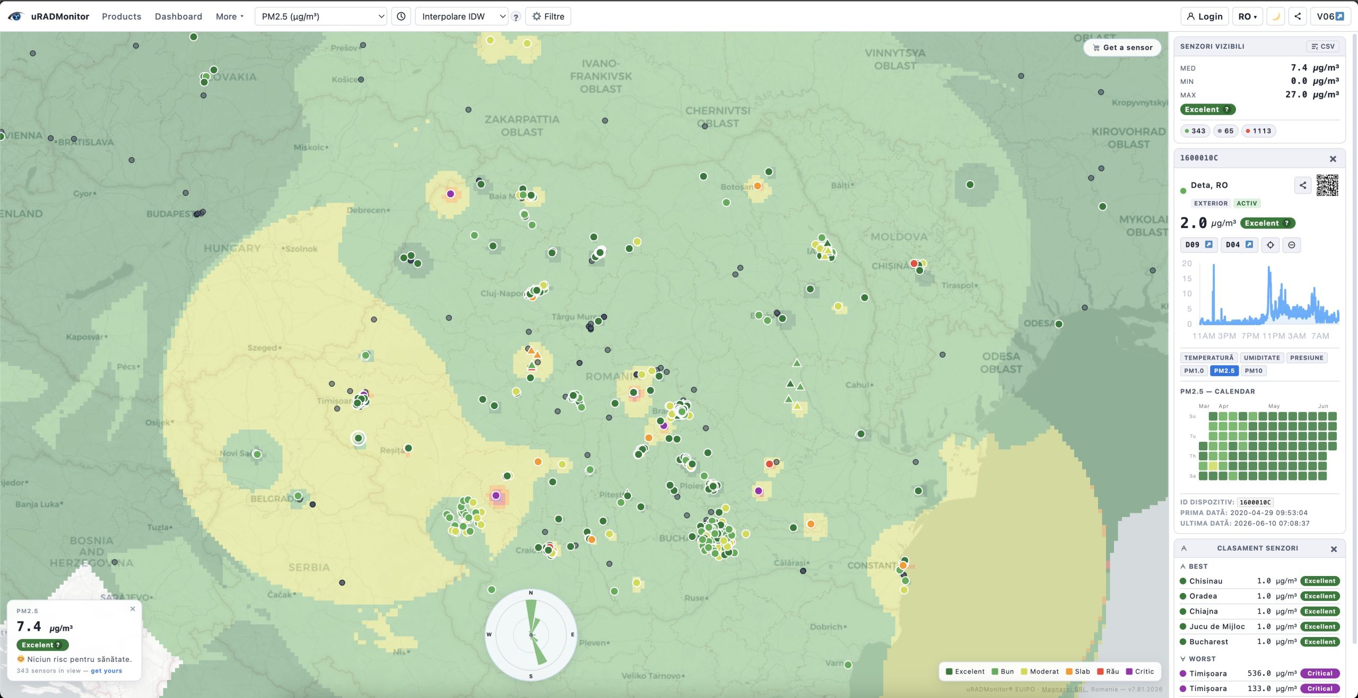
Task: Click the 65 grey sensors chip
Action: point(1225,131)
